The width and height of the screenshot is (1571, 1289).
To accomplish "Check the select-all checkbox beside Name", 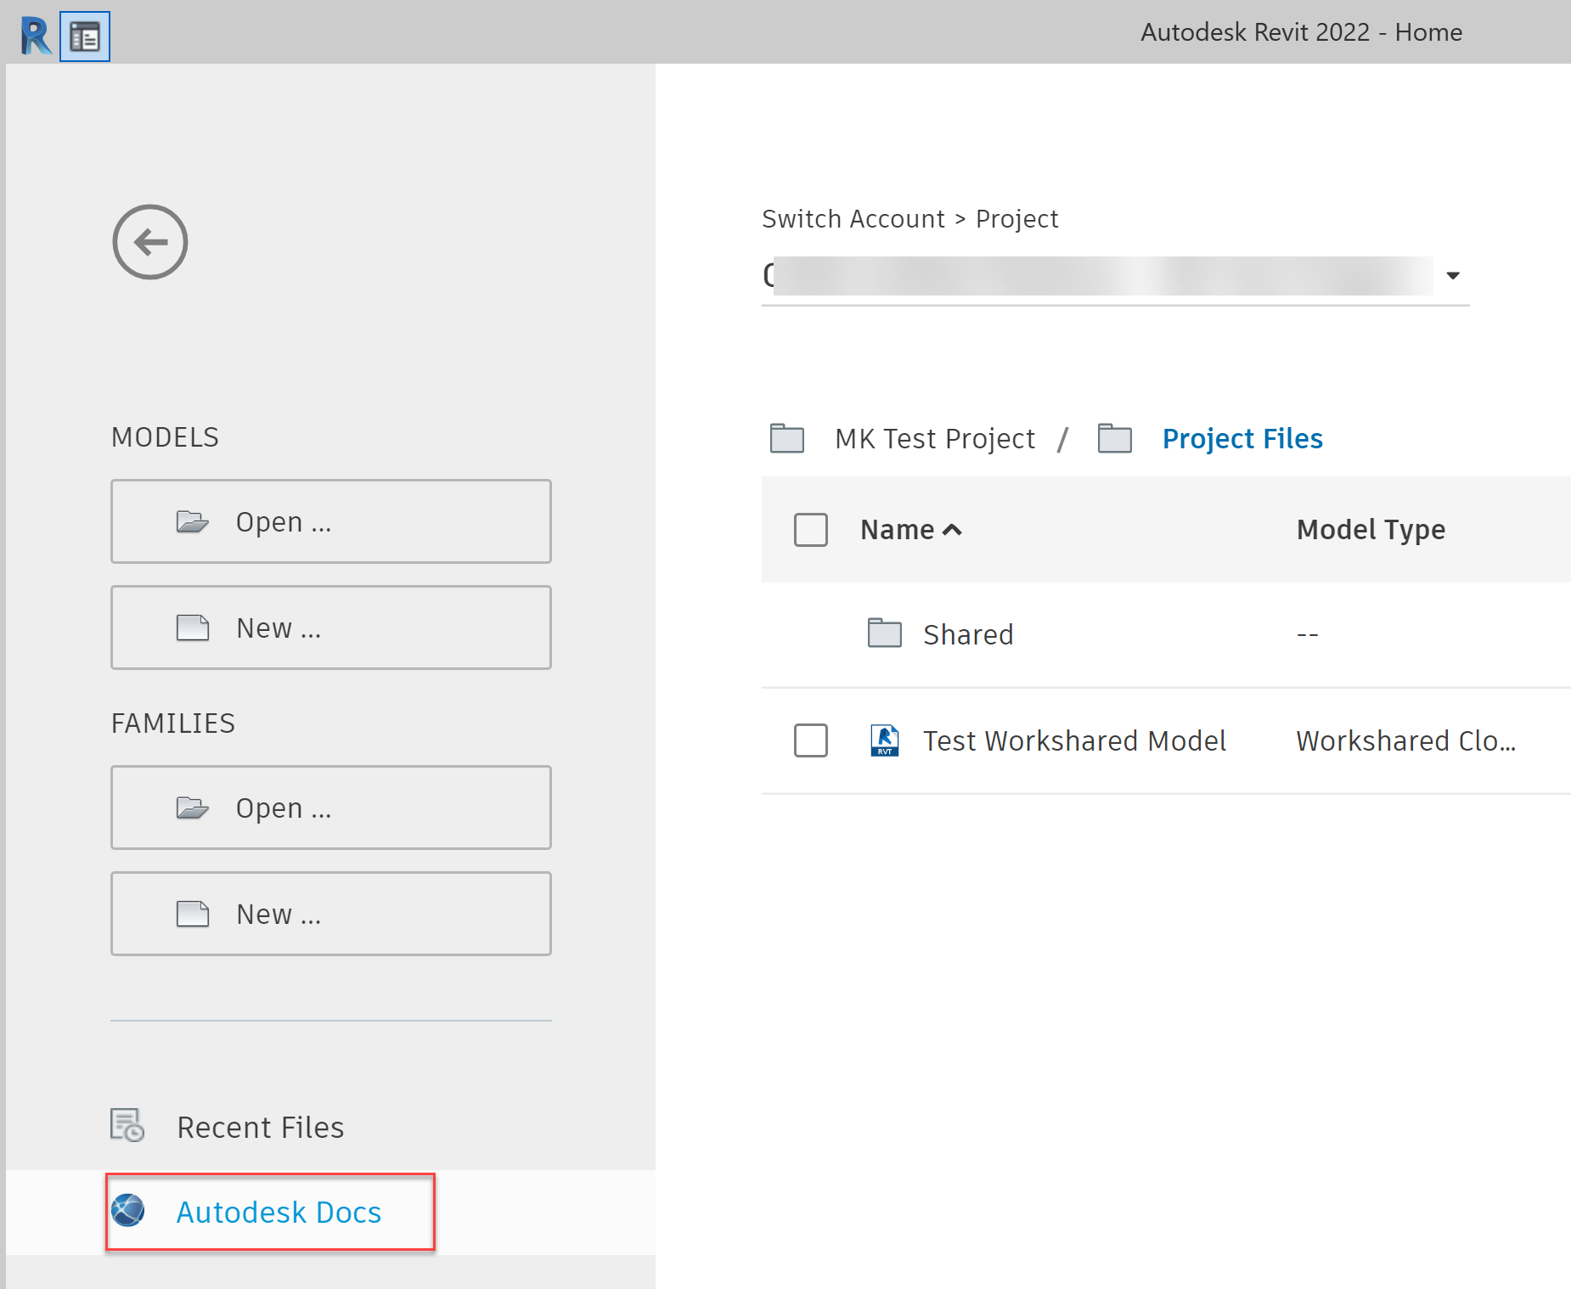I will click(x=810, y=530).
